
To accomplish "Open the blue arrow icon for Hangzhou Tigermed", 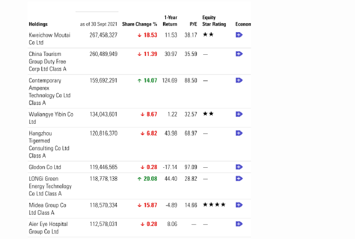I will [x=239, y=133].
